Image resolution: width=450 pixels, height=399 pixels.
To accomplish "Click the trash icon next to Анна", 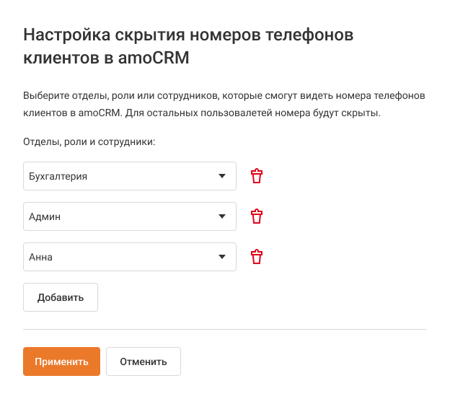I will coord(256,257).
